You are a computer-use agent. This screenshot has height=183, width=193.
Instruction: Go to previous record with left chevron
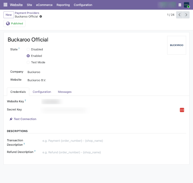click(179, 15)
